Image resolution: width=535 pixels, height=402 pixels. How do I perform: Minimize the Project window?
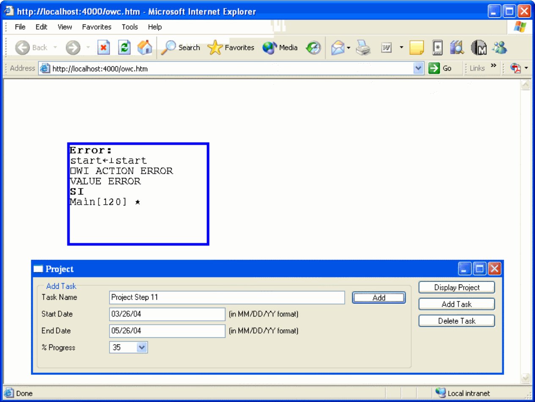[465, 269]
